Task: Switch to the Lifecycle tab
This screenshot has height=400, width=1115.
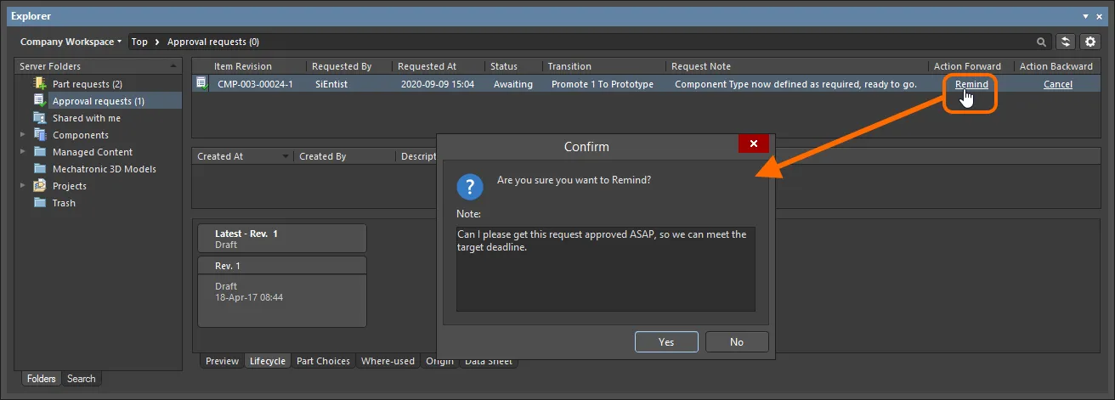Action: click(268, 361)
